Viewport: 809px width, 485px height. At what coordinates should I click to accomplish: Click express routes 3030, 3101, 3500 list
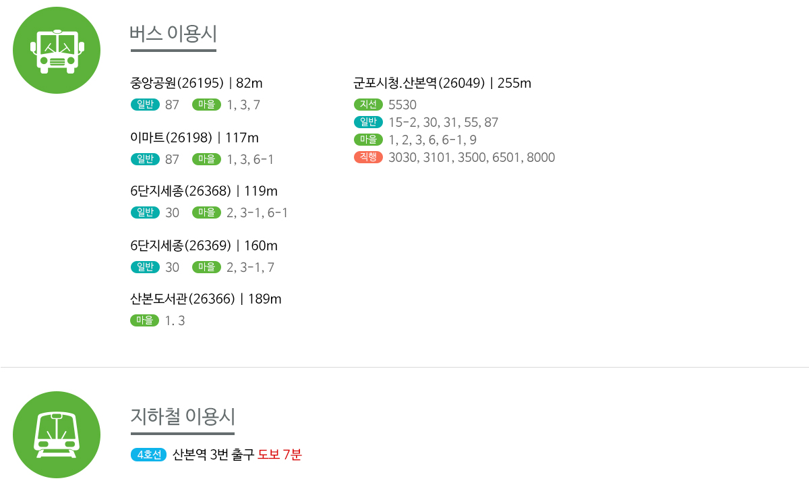(x=472, y=158)
